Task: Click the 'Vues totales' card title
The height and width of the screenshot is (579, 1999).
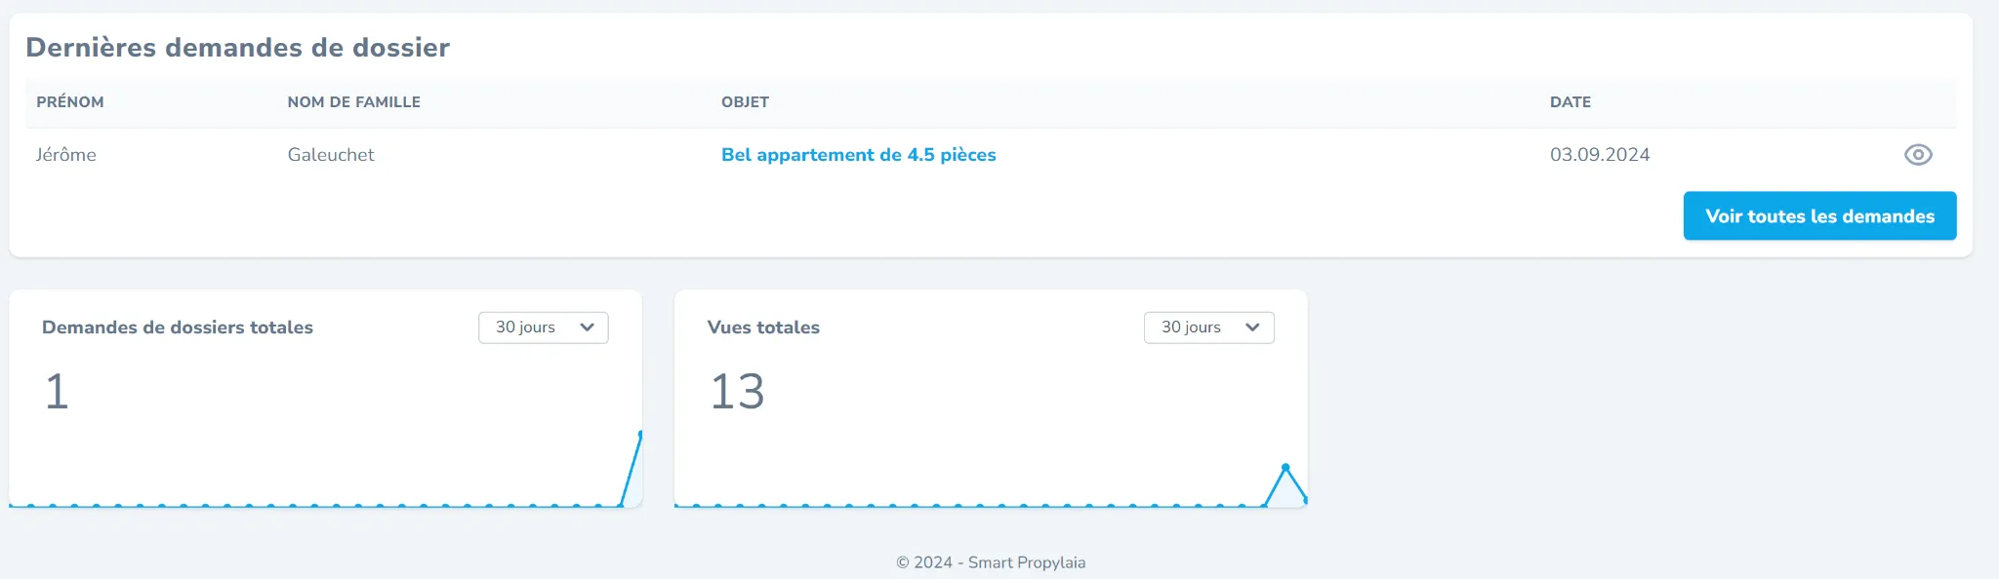Action: tap(763, 328)
